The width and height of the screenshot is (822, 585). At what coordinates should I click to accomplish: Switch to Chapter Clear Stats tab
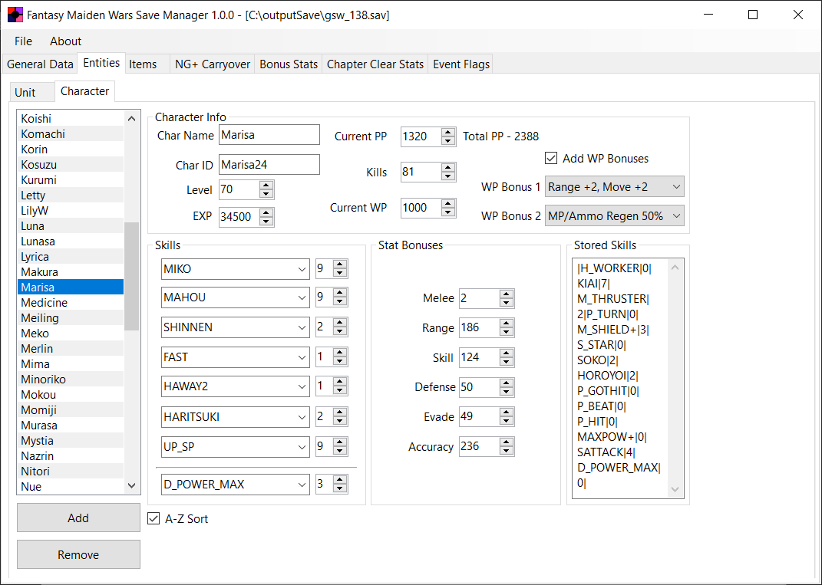[x=375, y=64]
